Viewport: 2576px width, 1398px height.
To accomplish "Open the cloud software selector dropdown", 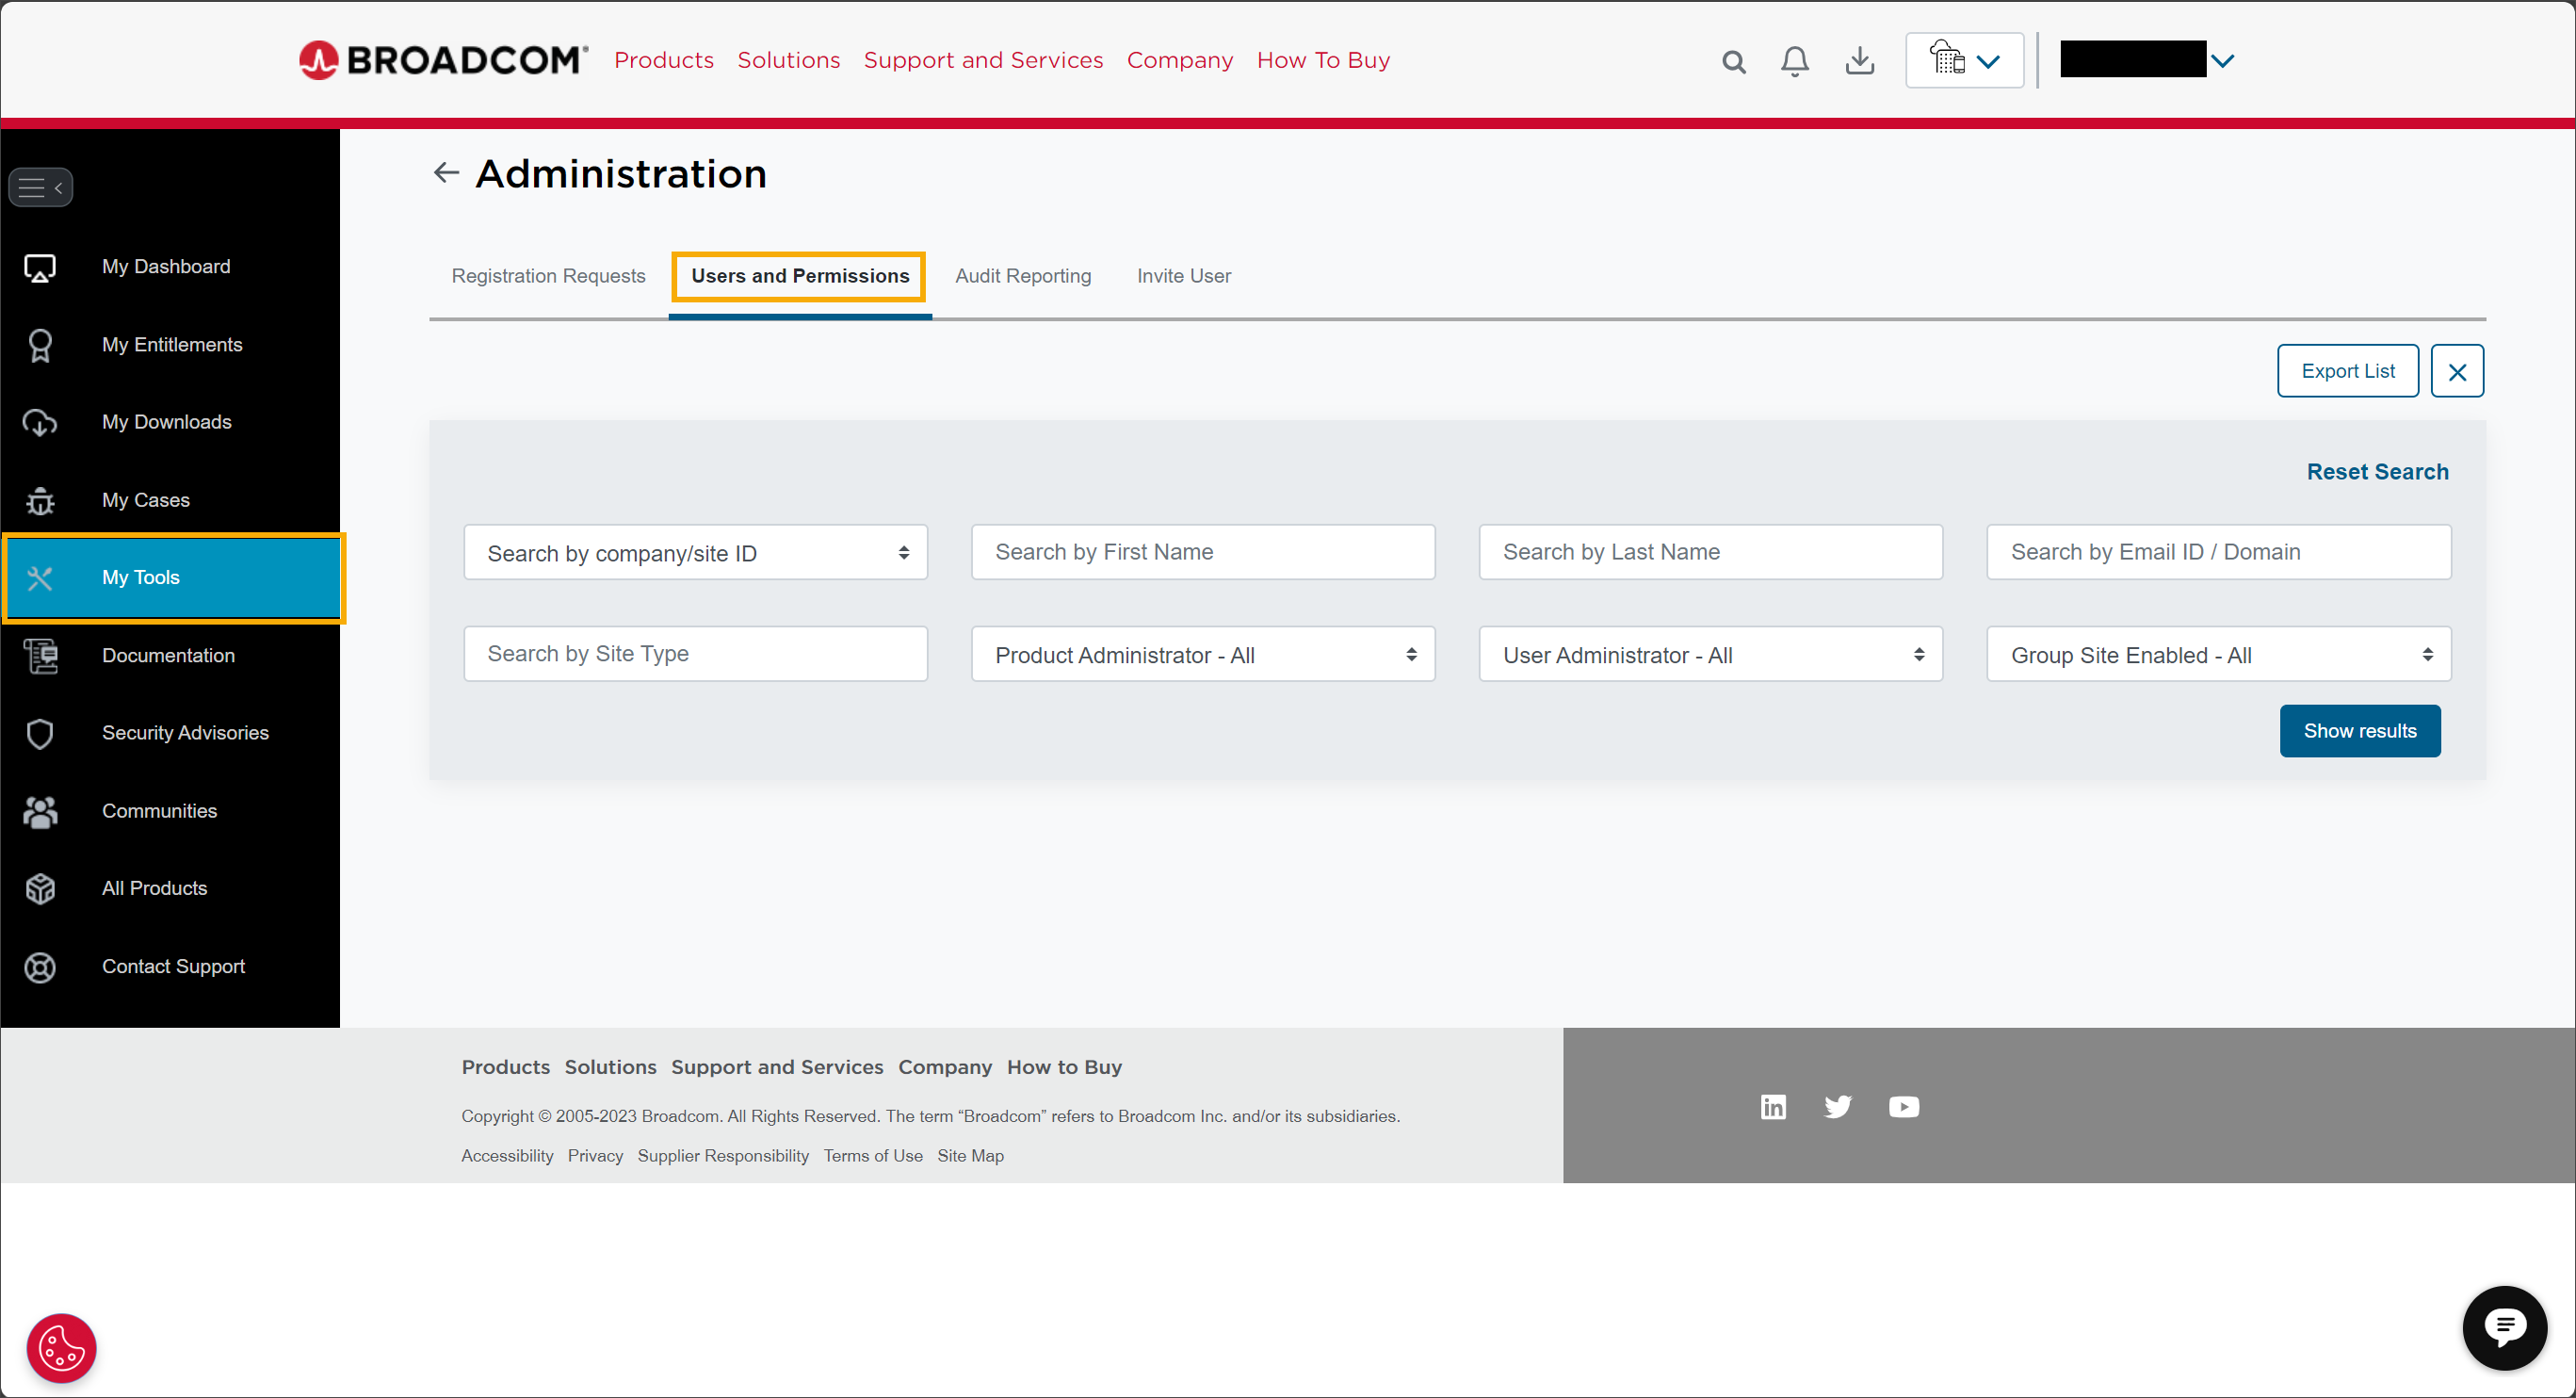I will point(1964,61).
